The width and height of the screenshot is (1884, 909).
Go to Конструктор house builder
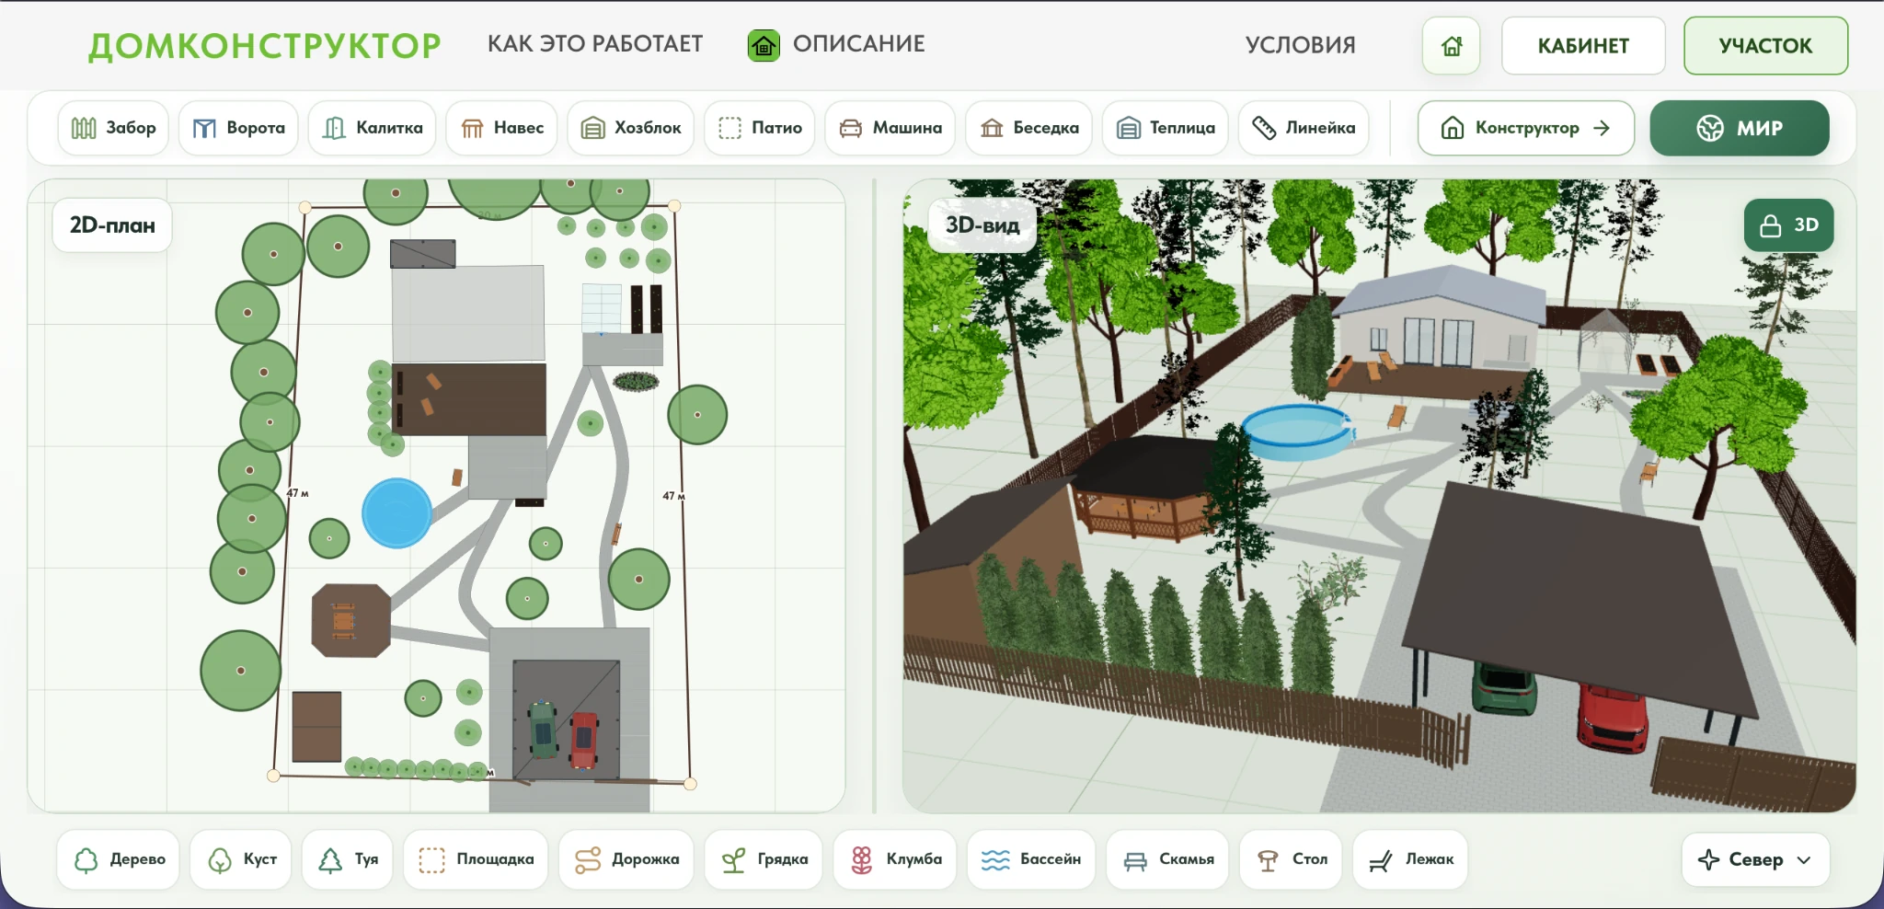[x=1526, y=128]
